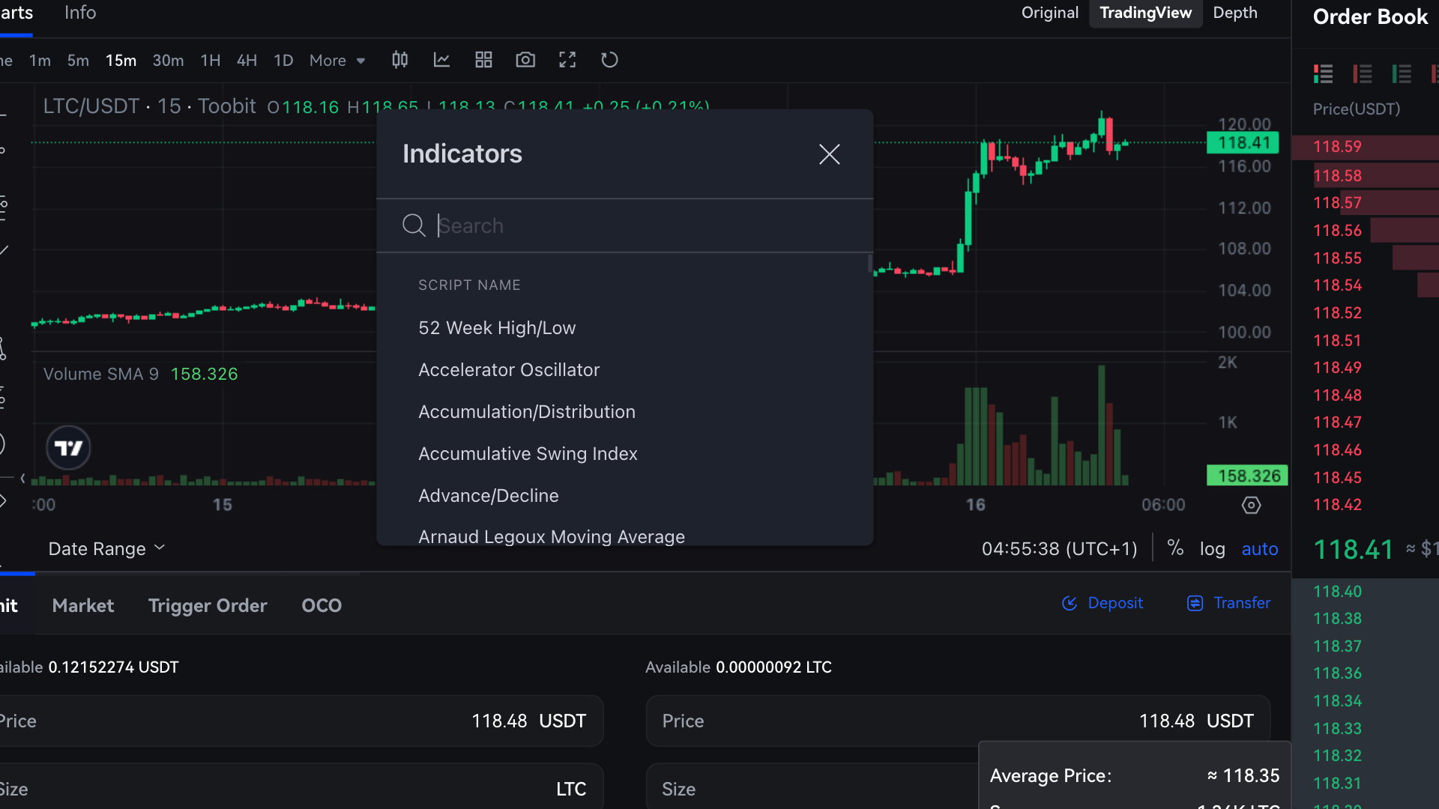
Task: Switch to the 4H timeframe
Action: coord(247,61)
